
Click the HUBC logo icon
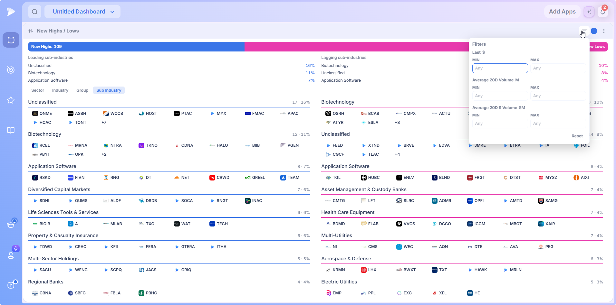364,178
